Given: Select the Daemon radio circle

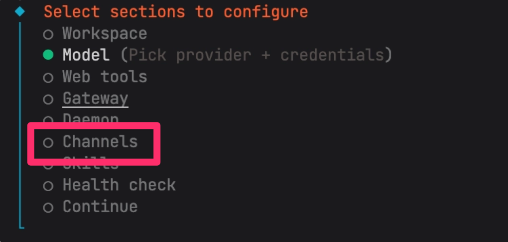Looking at the screenshot, I should [48, 120].
